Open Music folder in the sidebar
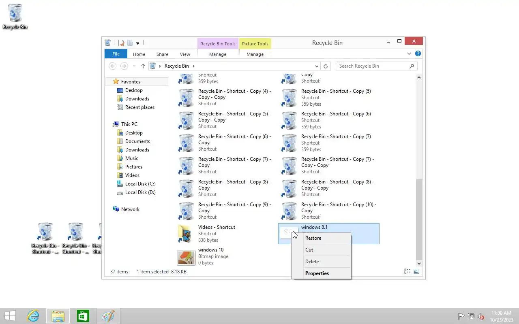Screen dimensions: 519x324 132,158
